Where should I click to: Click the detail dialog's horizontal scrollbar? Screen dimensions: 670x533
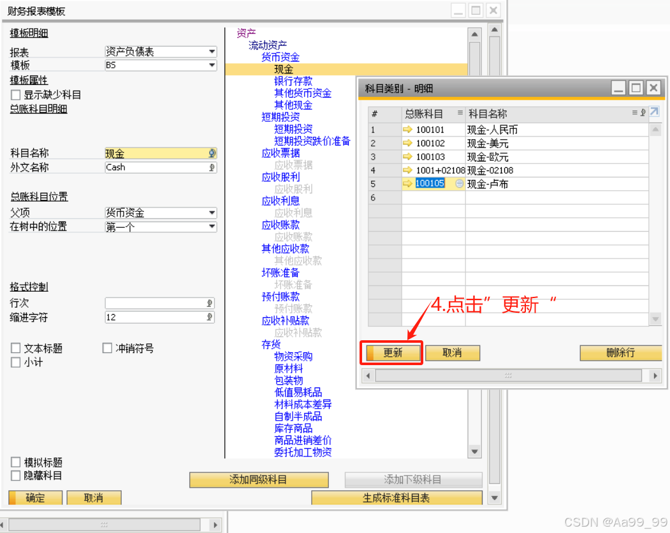point(508,376)
